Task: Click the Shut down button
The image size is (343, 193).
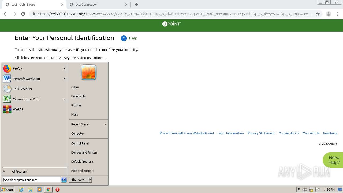Action: (x=79, y=180)
